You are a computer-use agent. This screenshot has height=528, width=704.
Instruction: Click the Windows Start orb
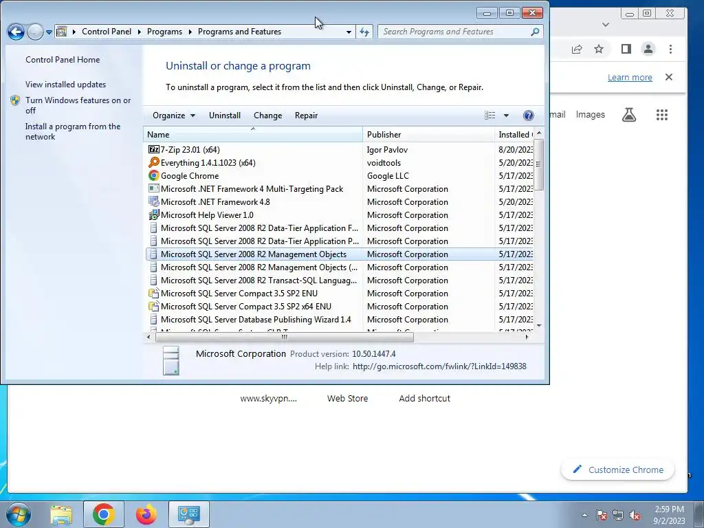[19, 514]
